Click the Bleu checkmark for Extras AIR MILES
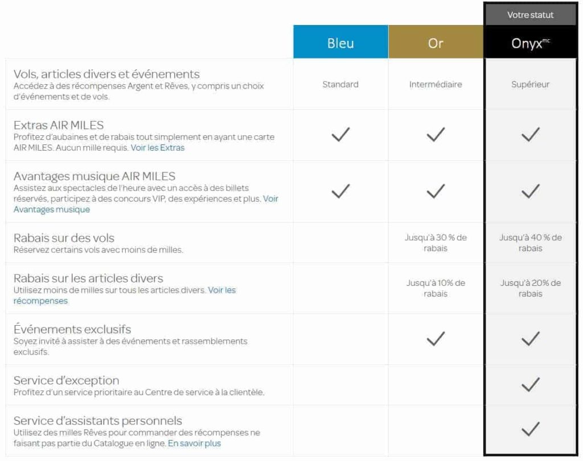Image resolution: width=583 pixels, height=461 pixels. coord(340,135)
